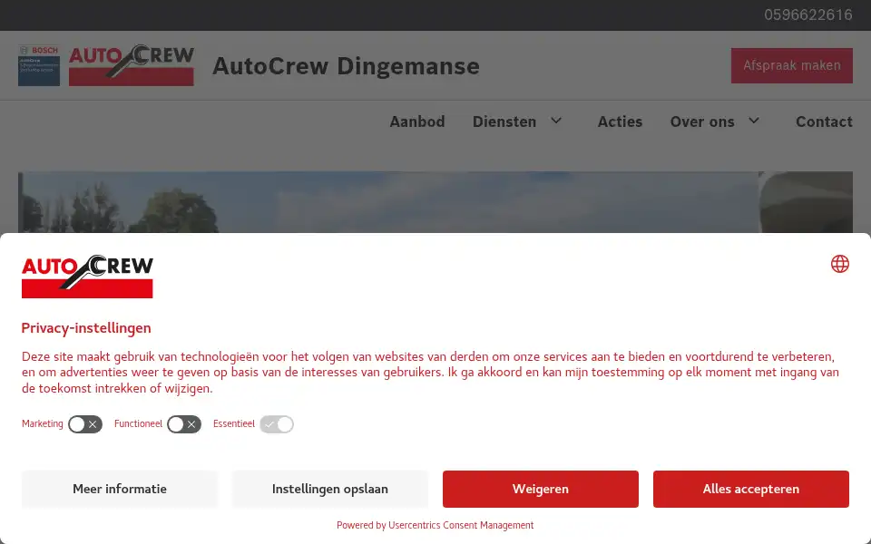The width and height of the screenshot is (871, 544).
Task: Expand the Over ons menu chevron
Action: (x=754, y=121)
